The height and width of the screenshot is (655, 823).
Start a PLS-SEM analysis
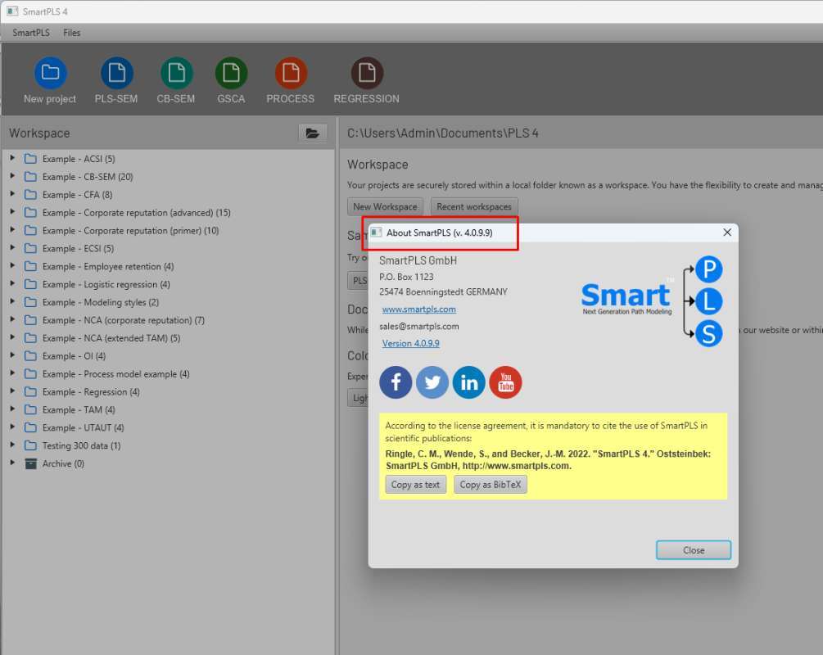tap(115, 79)
